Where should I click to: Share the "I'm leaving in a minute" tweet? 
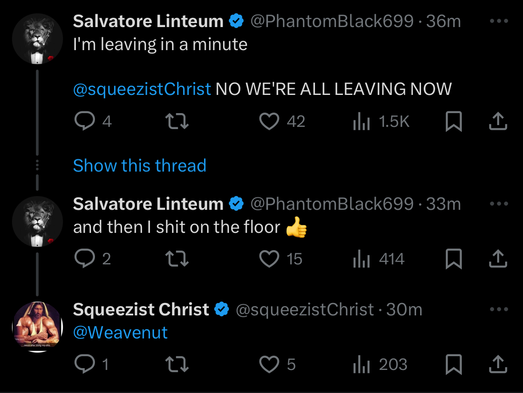click(498, 121)
